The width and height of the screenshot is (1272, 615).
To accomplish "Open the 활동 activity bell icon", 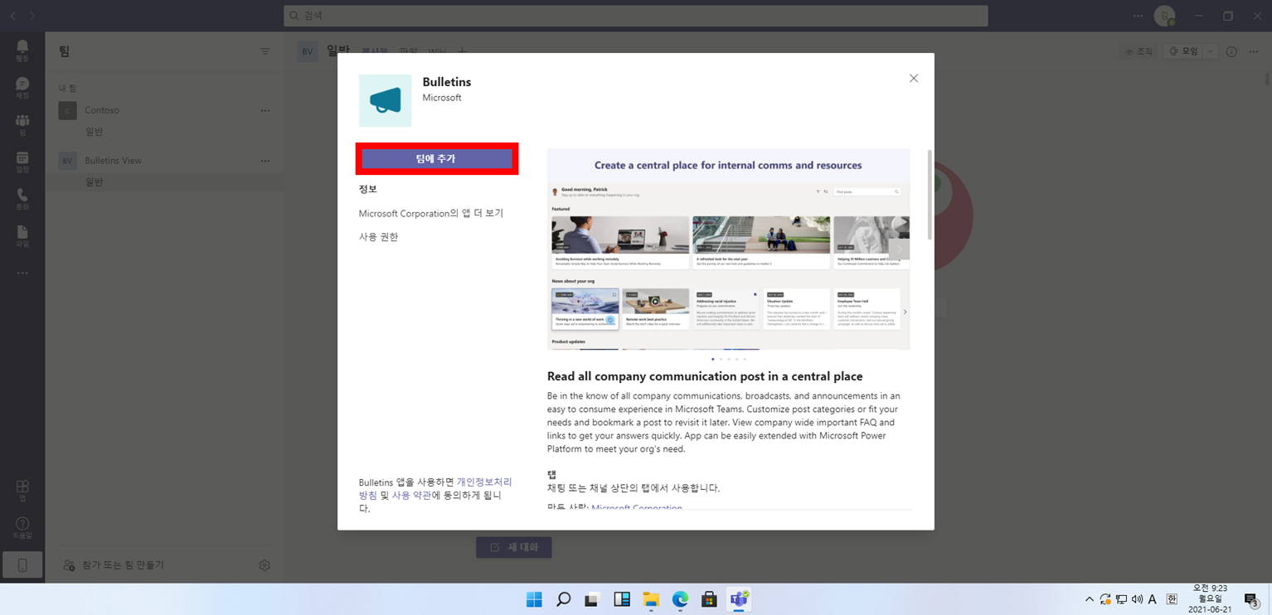I will (22, 50).
